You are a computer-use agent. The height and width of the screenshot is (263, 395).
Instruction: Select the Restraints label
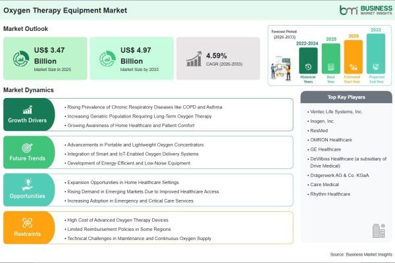(27, 234)
